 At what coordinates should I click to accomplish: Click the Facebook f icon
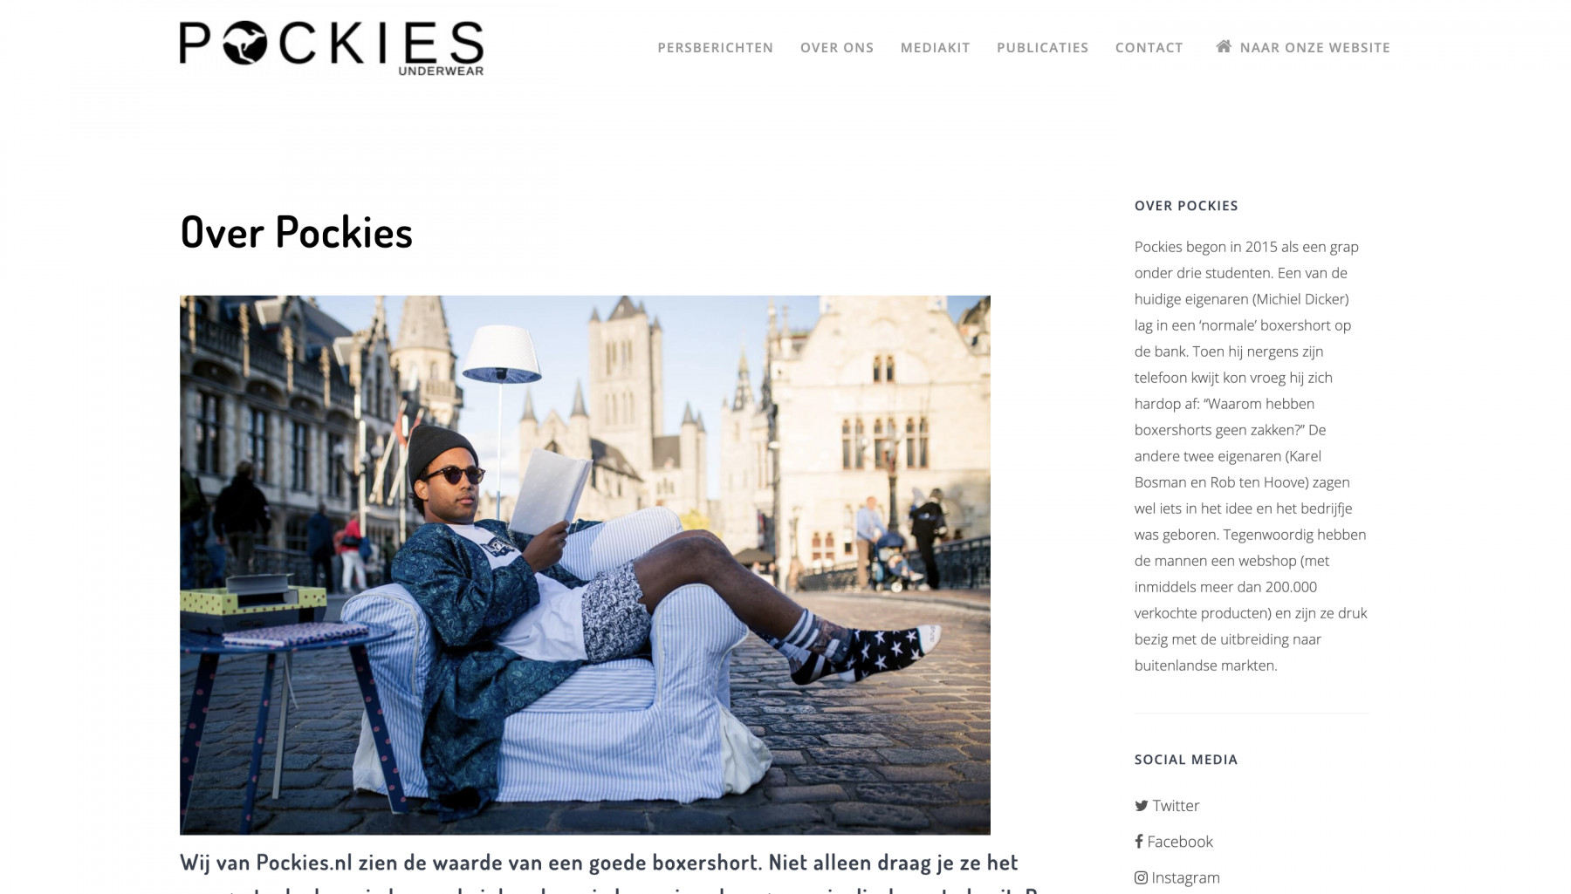1139,842
